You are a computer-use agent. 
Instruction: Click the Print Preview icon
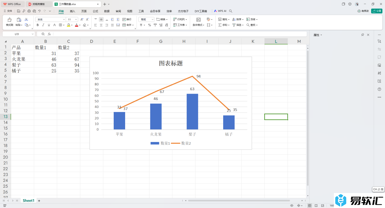point(34,11)
